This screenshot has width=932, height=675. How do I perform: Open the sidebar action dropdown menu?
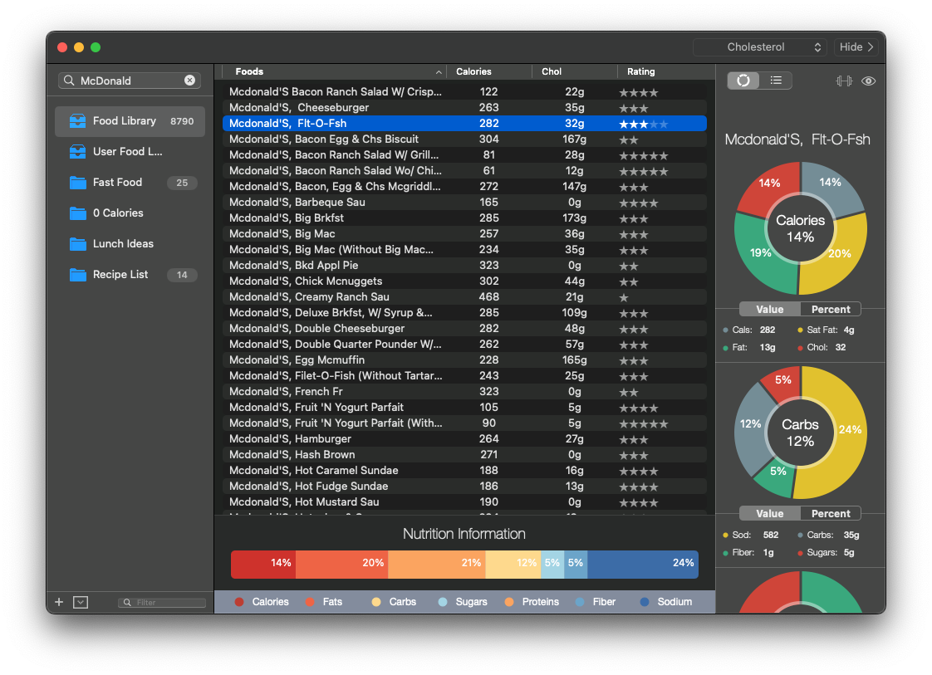[x=81, y=602]
